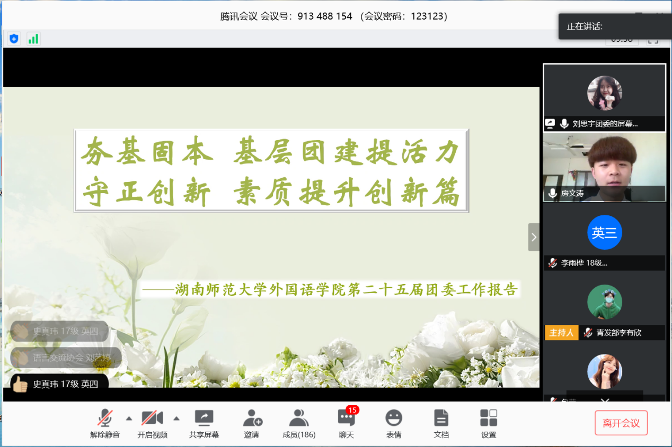Unmute the microphone (解除静音)

[x=105, y=424]
